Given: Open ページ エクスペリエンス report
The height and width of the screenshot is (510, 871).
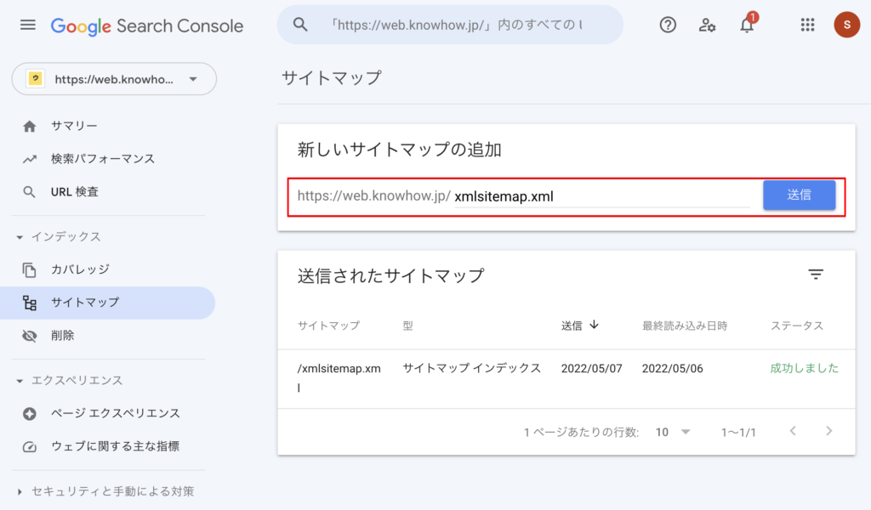Looking at the screenshot, I should coord(116,413).
